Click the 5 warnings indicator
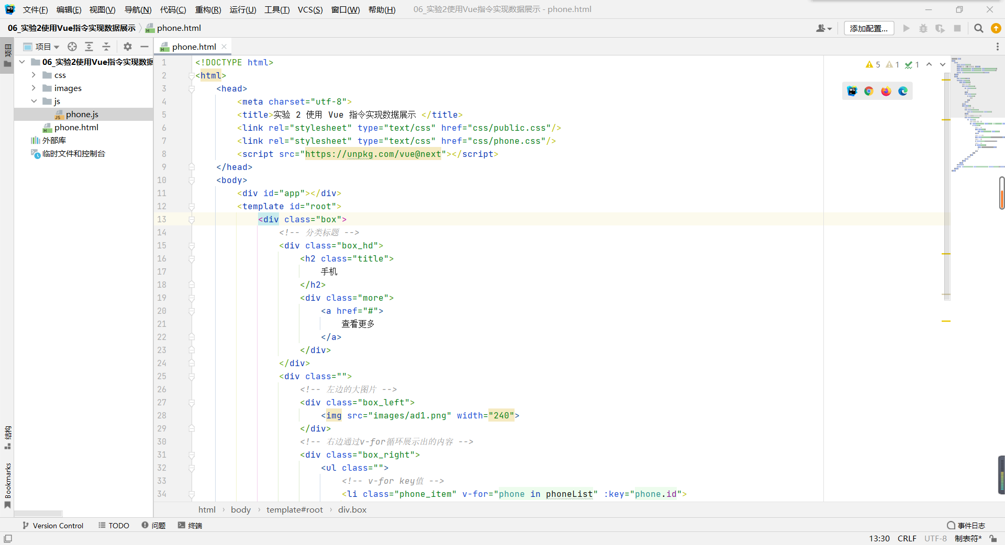Viewport: 1005px width, 545px height. coord(873,64)
